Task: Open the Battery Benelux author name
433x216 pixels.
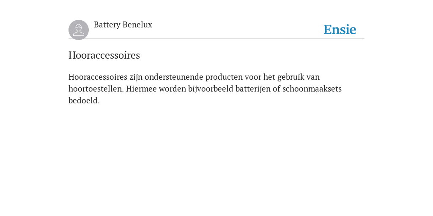Action: tap(123, 25)
